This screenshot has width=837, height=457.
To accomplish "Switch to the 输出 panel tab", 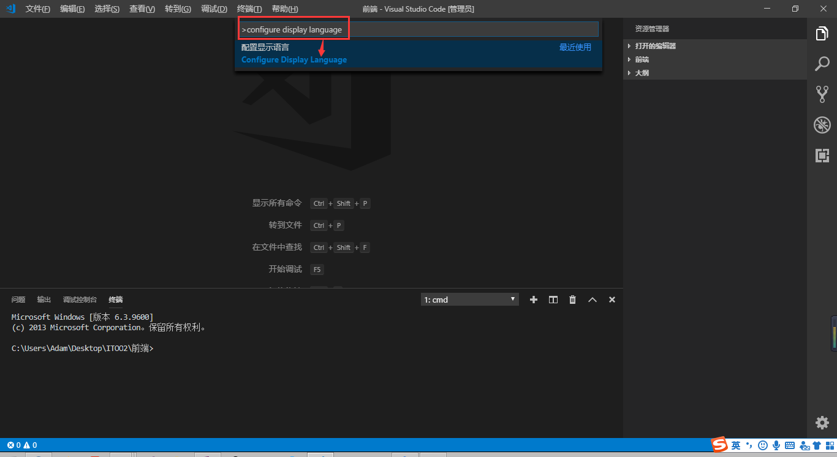I will (x=44, y=300).
